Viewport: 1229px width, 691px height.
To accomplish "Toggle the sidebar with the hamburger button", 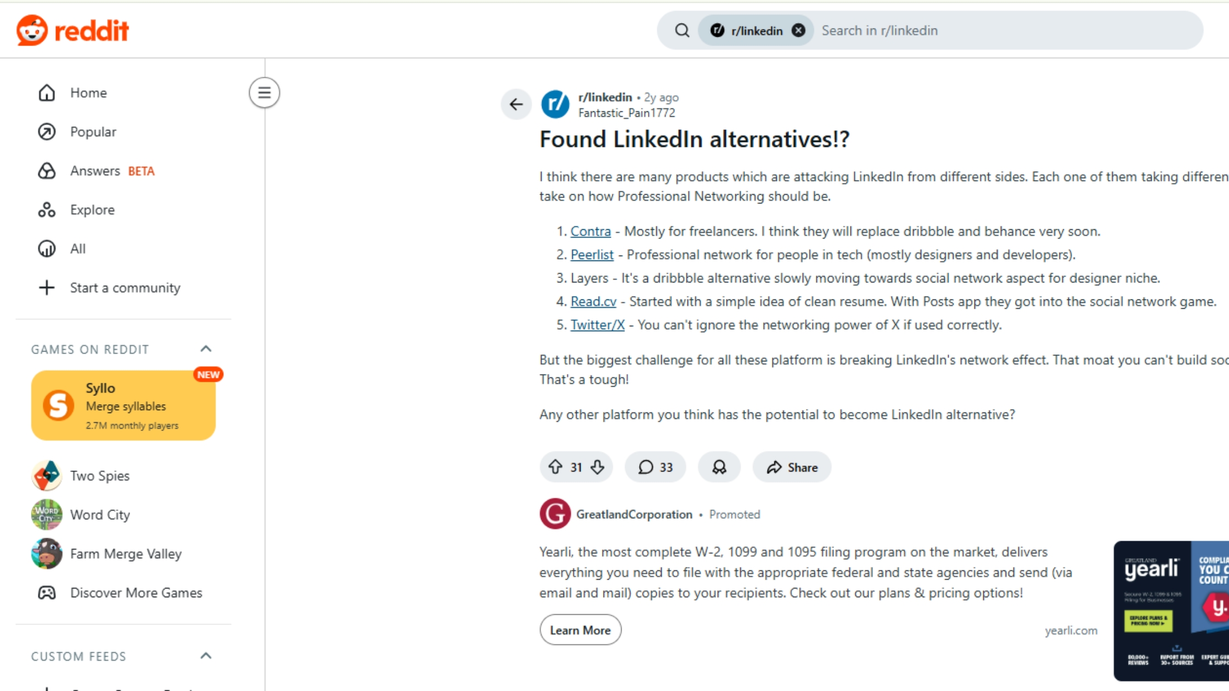I will click(x=264, y=93).
